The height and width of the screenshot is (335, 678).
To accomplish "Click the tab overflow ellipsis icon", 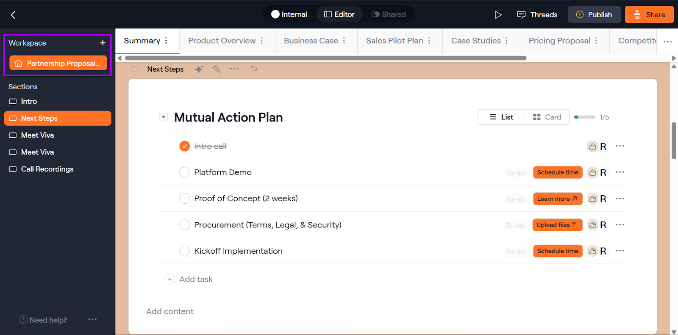I will (668, 42).
